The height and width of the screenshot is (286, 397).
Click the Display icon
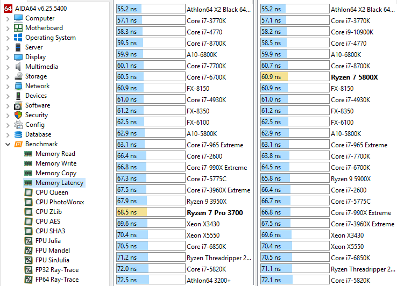18,57
